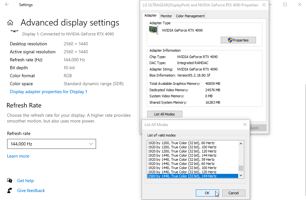The width and height of the screenshot is (306, 200).
Task: Click Dedicated Video Memory value 24576 MB
Action: point(213,90)
